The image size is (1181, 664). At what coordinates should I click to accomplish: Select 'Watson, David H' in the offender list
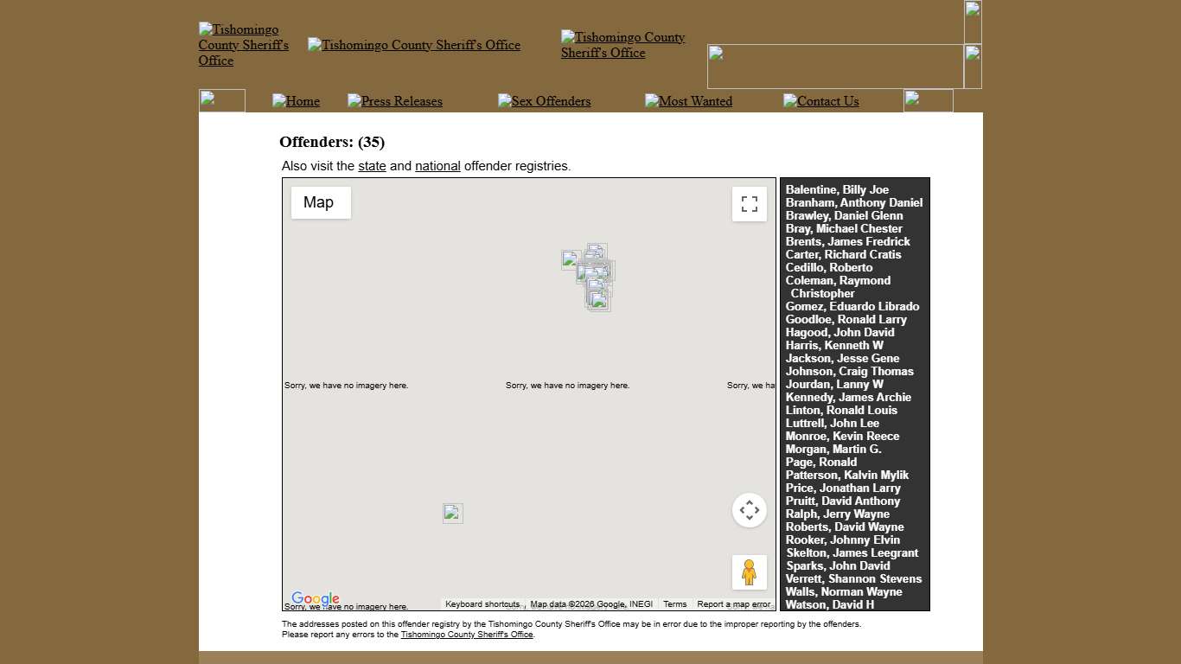[828, 604]
